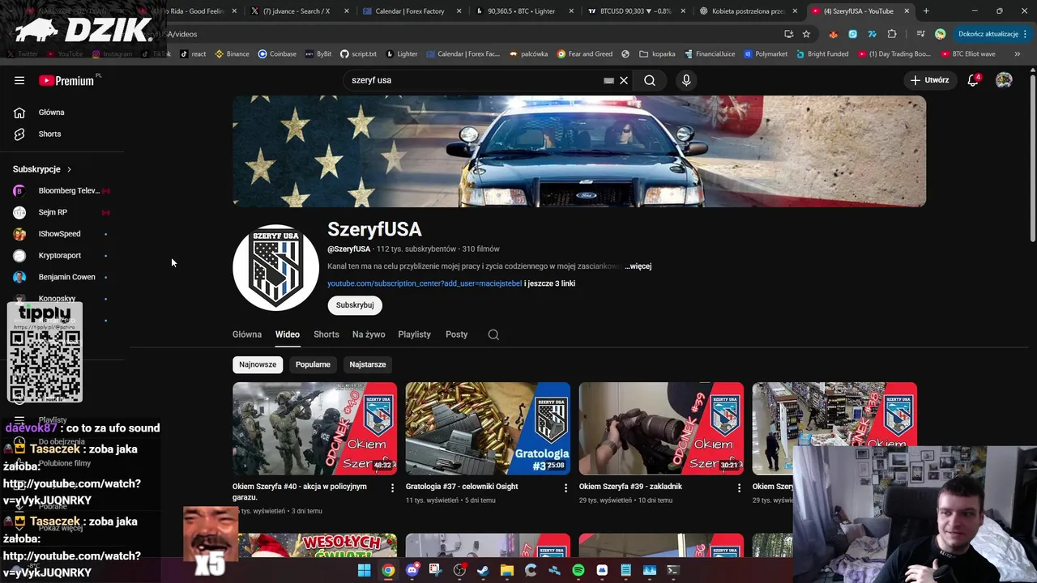Open a new browser tab with plus
The image size is (1037, 583).
(926, 11)
